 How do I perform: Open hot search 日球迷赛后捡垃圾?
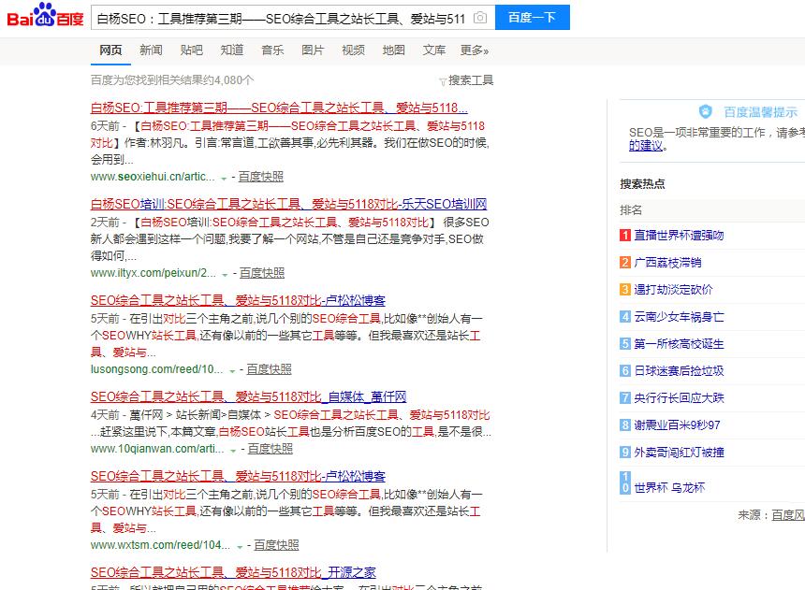(x=679, y=371)
